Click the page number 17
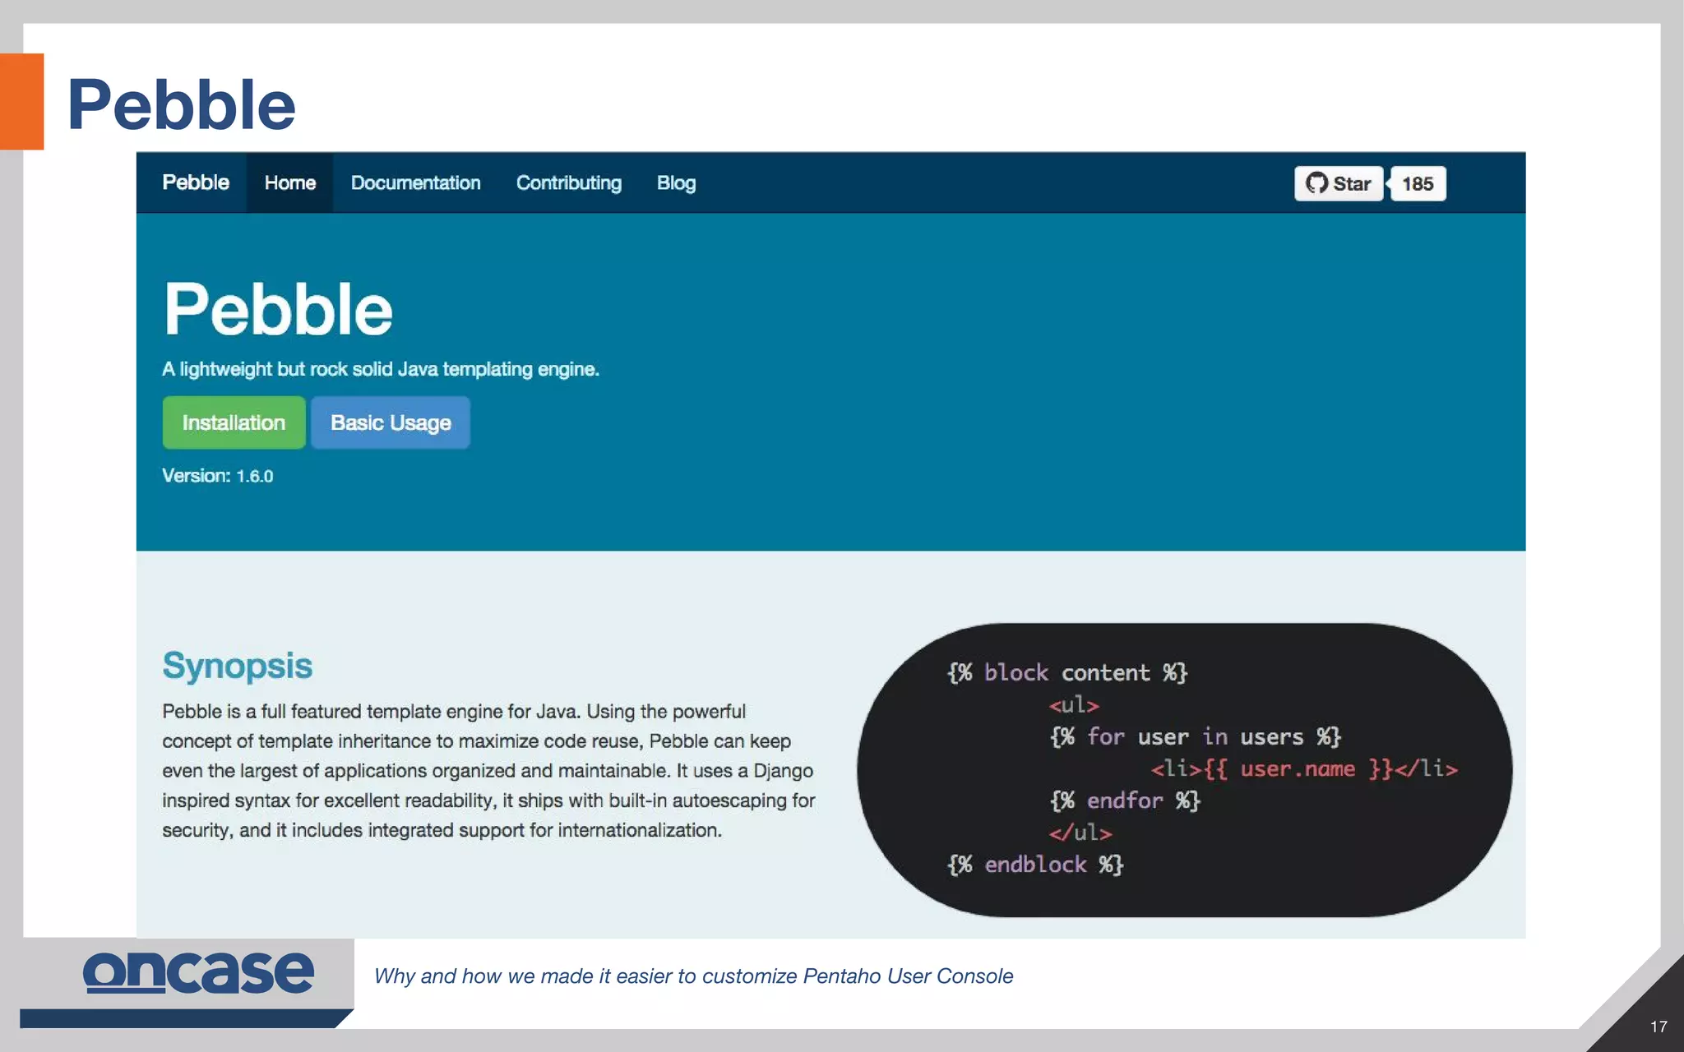The height and width of the screenshot is (1052, 1684). (1658, 1027)
